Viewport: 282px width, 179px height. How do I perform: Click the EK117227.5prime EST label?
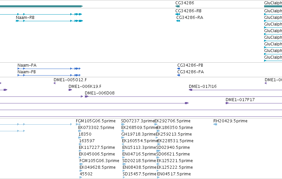97,148
